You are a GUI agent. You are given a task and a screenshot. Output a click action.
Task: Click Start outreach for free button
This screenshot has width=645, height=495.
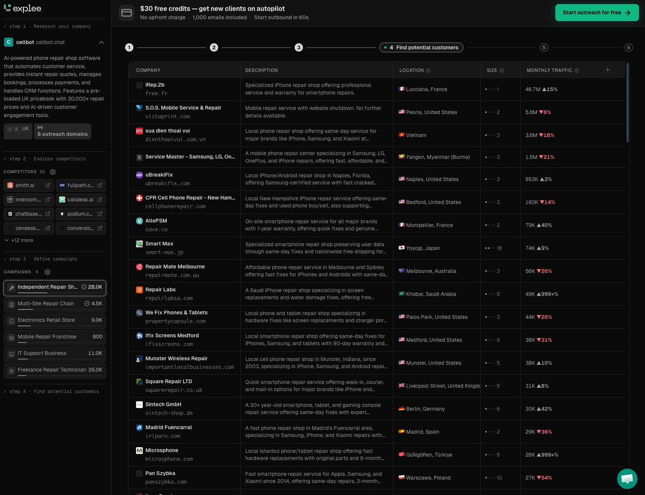(597, 12)
